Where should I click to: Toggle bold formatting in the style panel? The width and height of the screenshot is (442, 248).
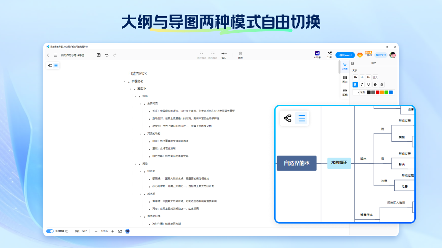355,85
